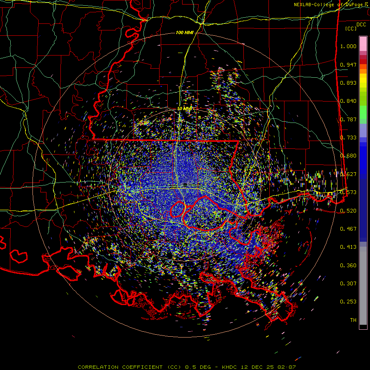370x370 pixels.
Task: Click the 0.893 scale value
Action: coord(348,83)
